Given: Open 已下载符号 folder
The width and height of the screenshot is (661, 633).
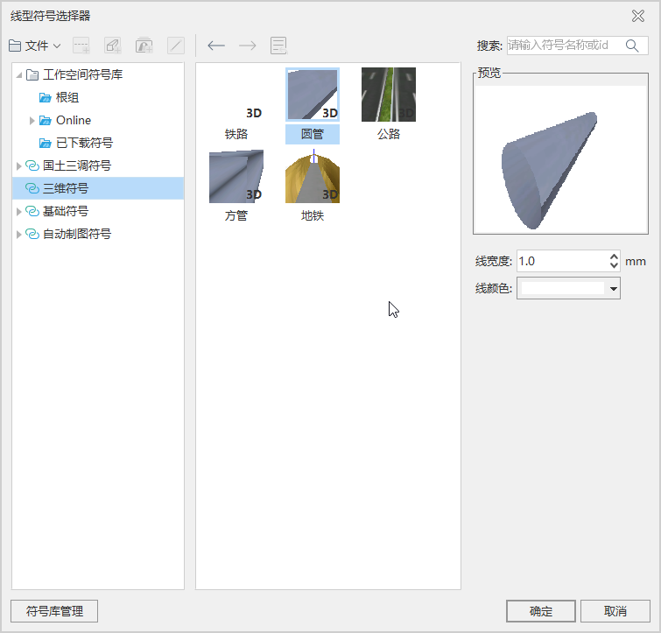Looking at the screenshot, I should pos(84,143).
